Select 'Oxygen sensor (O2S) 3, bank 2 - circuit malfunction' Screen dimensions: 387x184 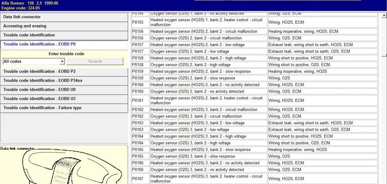[209, 116]
